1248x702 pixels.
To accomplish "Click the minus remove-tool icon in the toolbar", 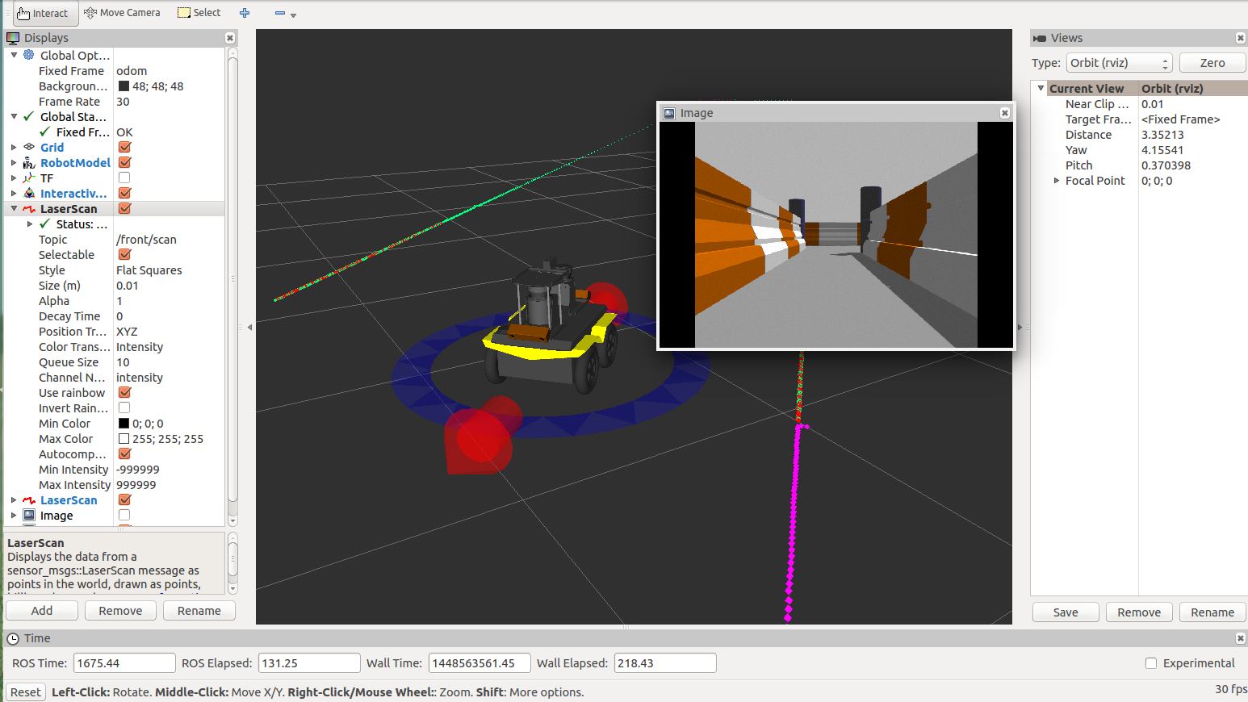I will click(x=280, y=13).
